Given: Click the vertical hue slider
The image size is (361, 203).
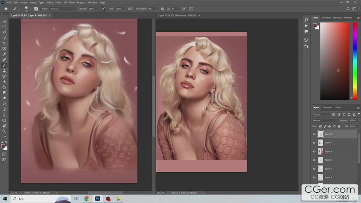Looking at the screenshot, I should [x=355, y=61].
